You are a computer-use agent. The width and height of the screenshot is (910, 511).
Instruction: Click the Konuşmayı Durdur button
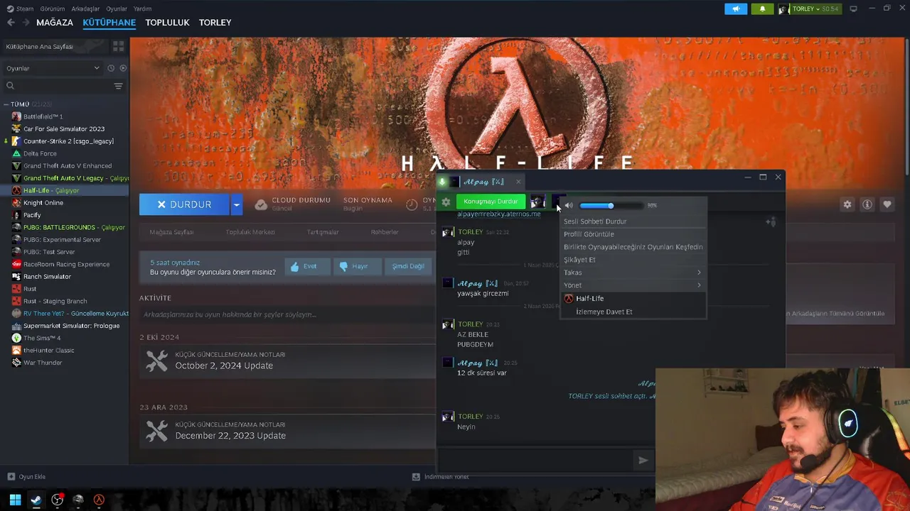pos(491,202)
